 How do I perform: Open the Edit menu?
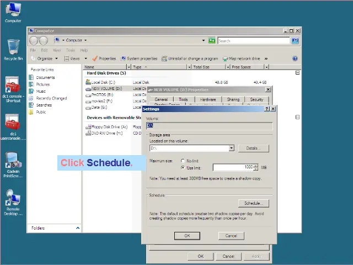44,50
